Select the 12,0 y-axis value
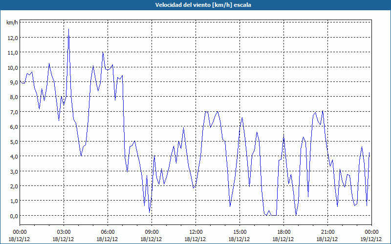Viewport: 391px width, 244px height. point(13,38)
